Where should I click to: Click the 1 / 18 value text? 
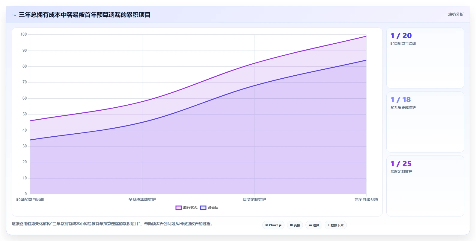(400, 100)
